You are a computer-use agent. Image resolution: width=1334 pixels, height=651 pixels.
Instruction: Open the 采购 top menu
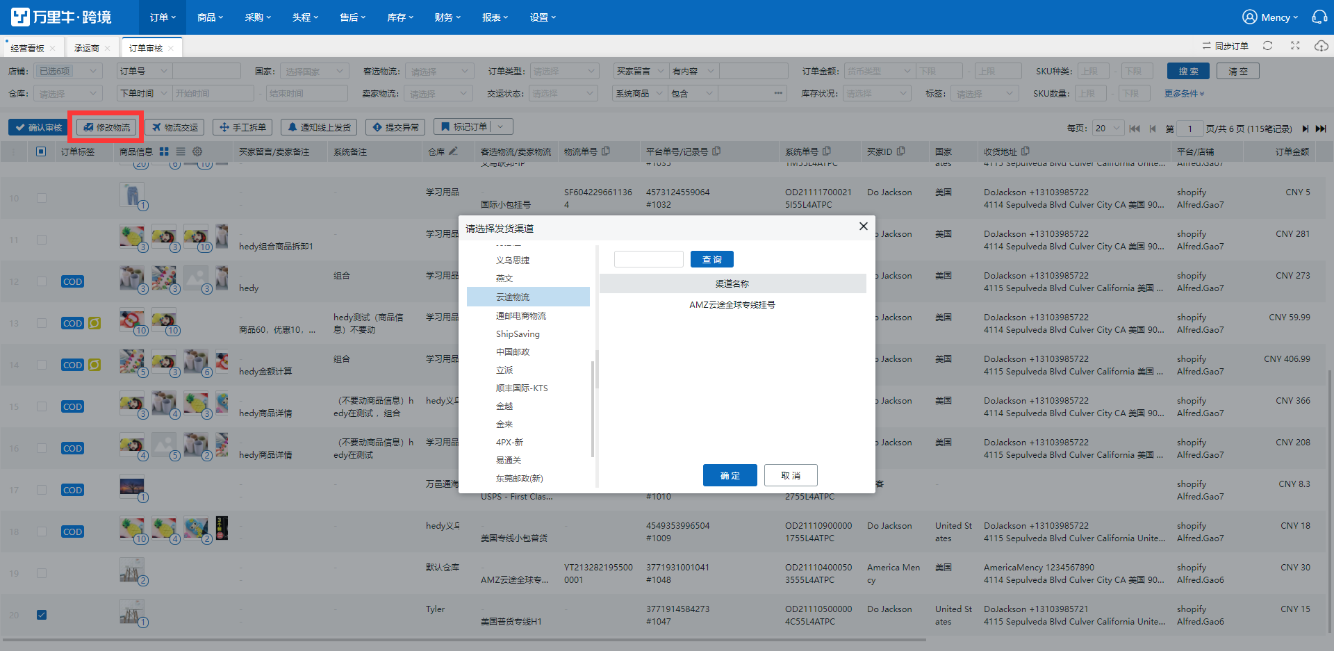[258, 17]
